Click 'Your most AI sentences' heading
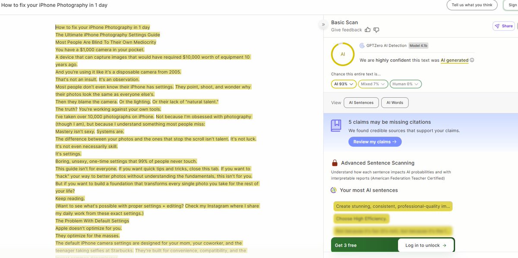The height and width of the screenshot is (258, 518). click(369, 190)
